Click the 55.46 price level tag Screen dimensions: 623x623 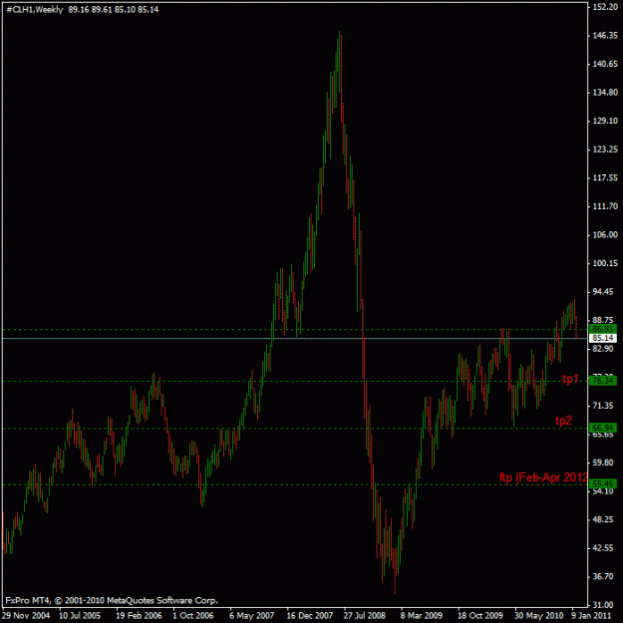pos(603,483)
